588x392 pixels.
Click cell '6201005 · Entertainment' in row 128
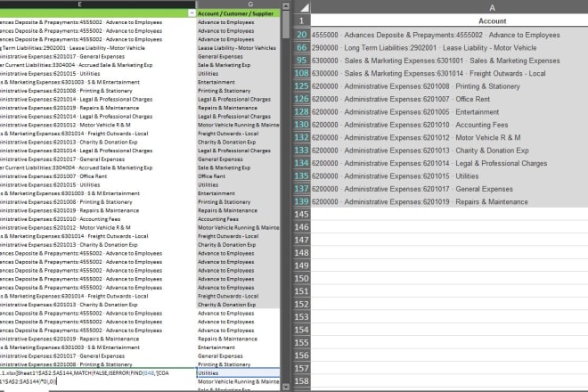pos(449,111)
